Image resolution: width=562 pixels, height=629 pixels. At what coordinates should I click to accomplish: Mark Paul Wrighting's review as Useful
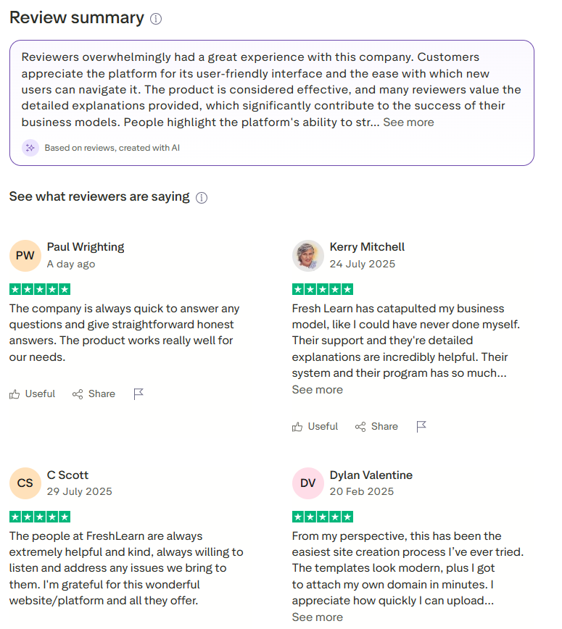click(x=32, y=393)
